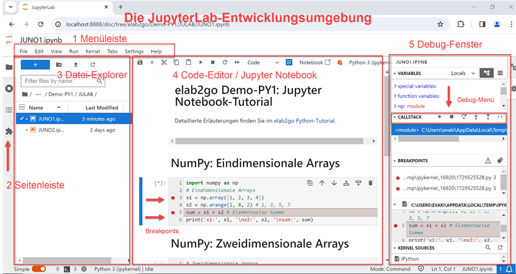Screen dimensions: 516x274
Task: Cut the selected cell with scissors icon
Action: 164,62
